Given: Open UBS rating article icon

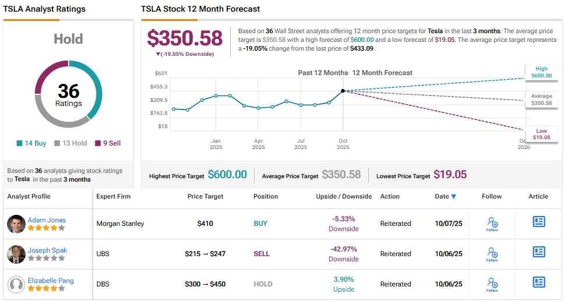Looking at the screenshot, I should 538,252.
